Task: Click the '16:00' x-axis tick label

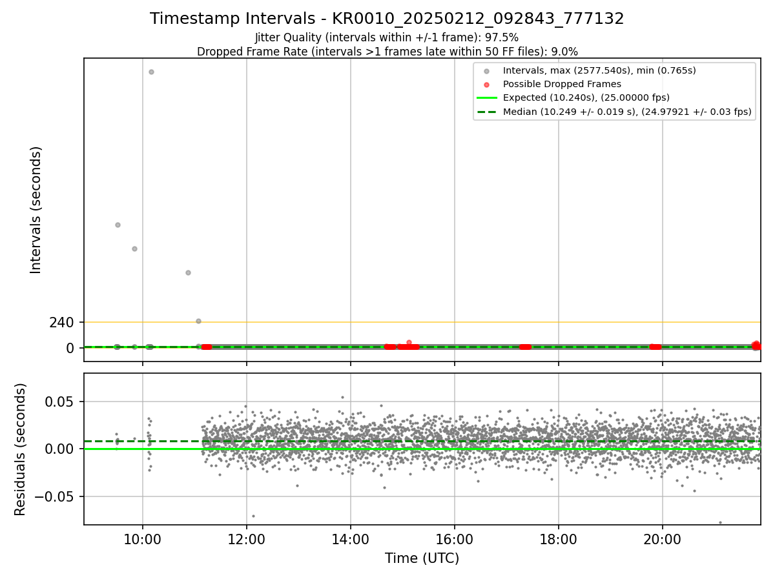Action: (x=455, y=540)
